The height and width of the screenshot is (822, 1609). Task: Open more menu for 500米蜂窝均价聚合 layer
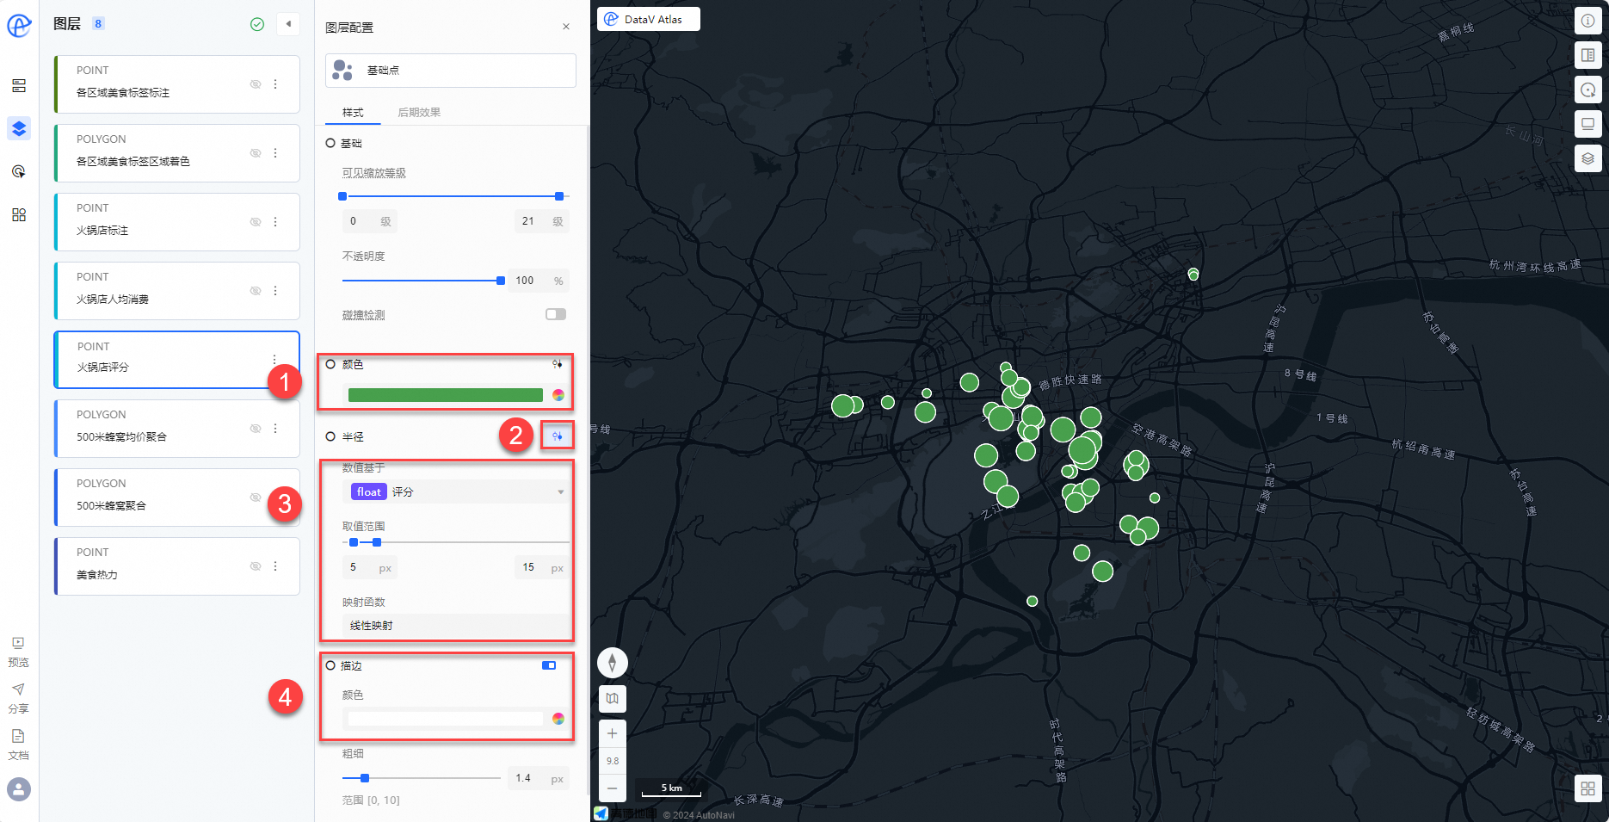(x=275, y=429)
